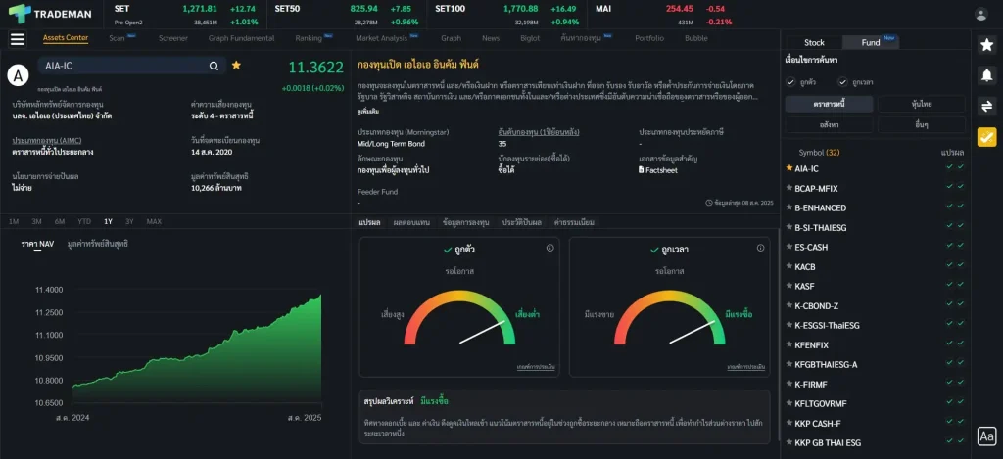
Task: Click the Trademan logo
Action: pos(51,14)
